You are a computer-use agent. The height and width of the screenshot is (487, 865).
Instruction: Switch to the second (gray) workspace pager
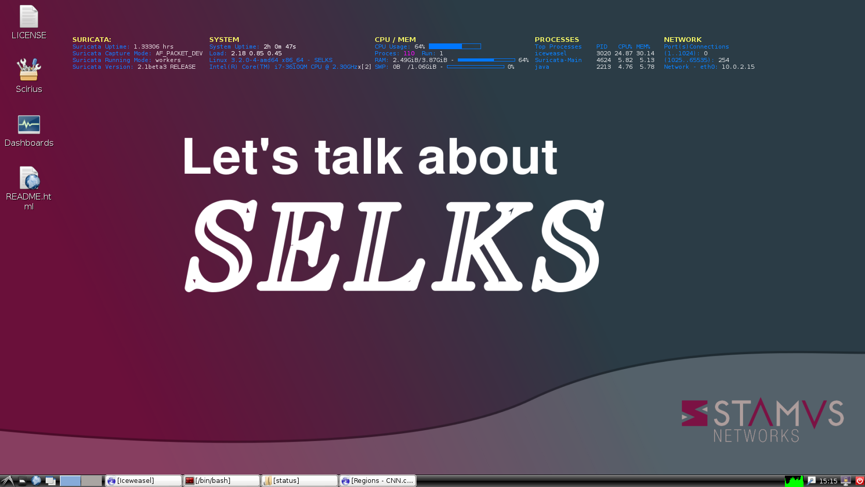(x=91, y=481)
